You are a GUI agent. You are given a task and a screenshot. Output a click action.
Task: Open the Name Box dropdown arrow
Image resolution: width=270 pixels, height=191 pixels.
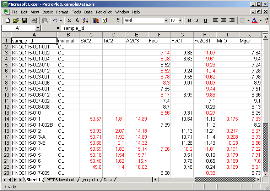(38, 28)
